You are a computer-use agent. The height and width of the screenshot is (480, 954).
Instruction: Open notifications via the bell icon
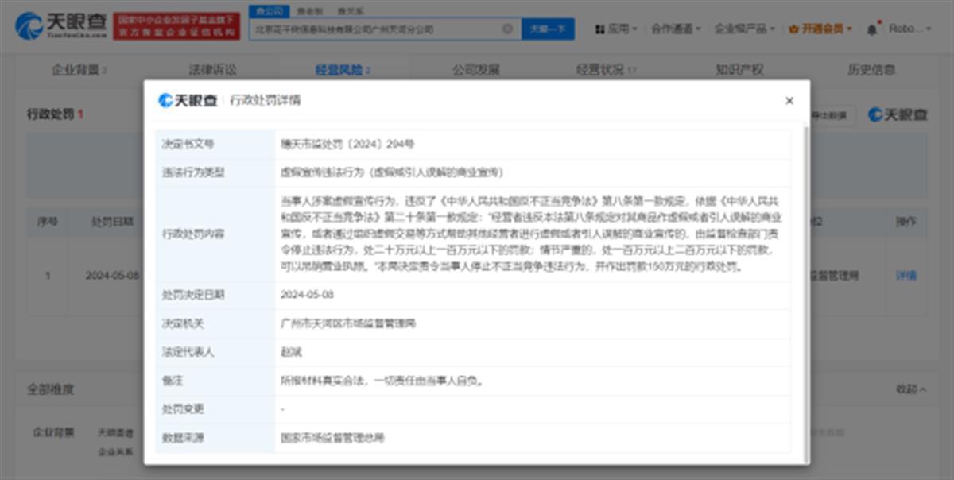tap(871, 29)
